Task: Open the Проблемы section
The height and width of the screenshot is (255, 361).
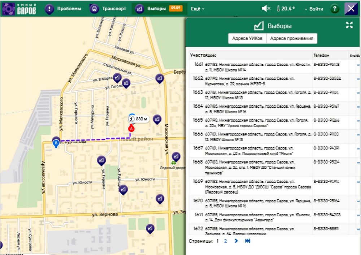Action: [x=63, y=9]
